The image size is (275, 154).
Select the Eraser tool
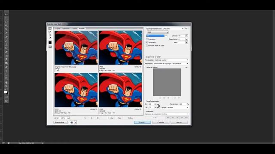(6, 52)
